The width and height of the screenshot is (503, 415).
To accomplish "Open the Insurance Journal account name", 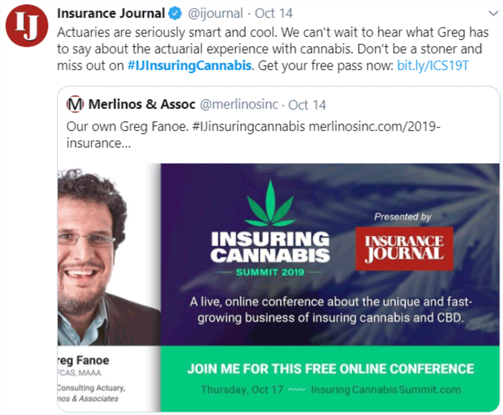I will point(111,13).
